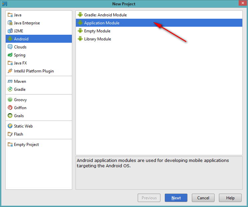Click the Java Enterprise icon
The image size is (248, 207).
tap(10, 23)
